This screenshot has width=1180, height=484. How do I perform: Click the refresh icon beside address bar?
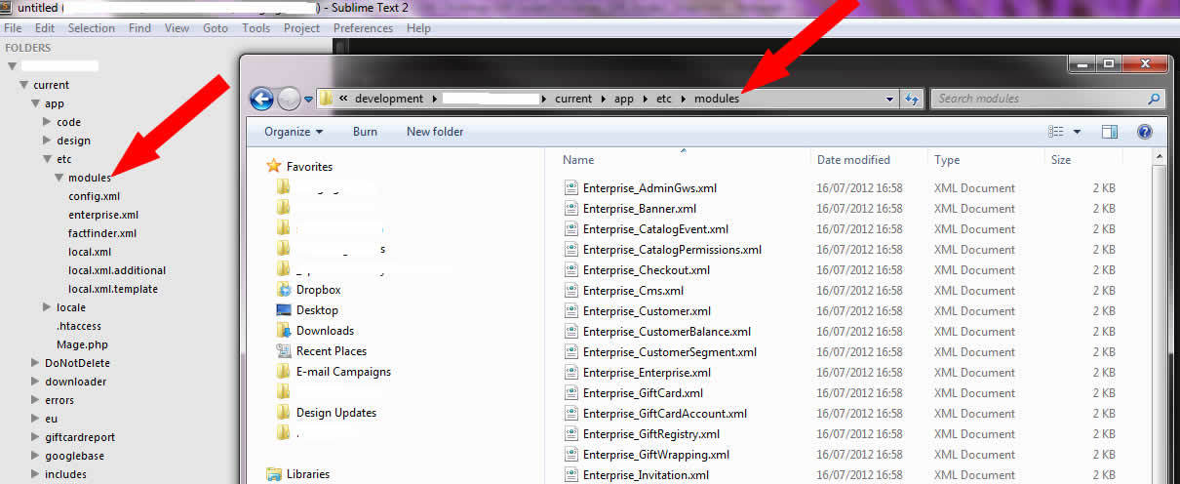pyautogui.click(x=913, y=99)
